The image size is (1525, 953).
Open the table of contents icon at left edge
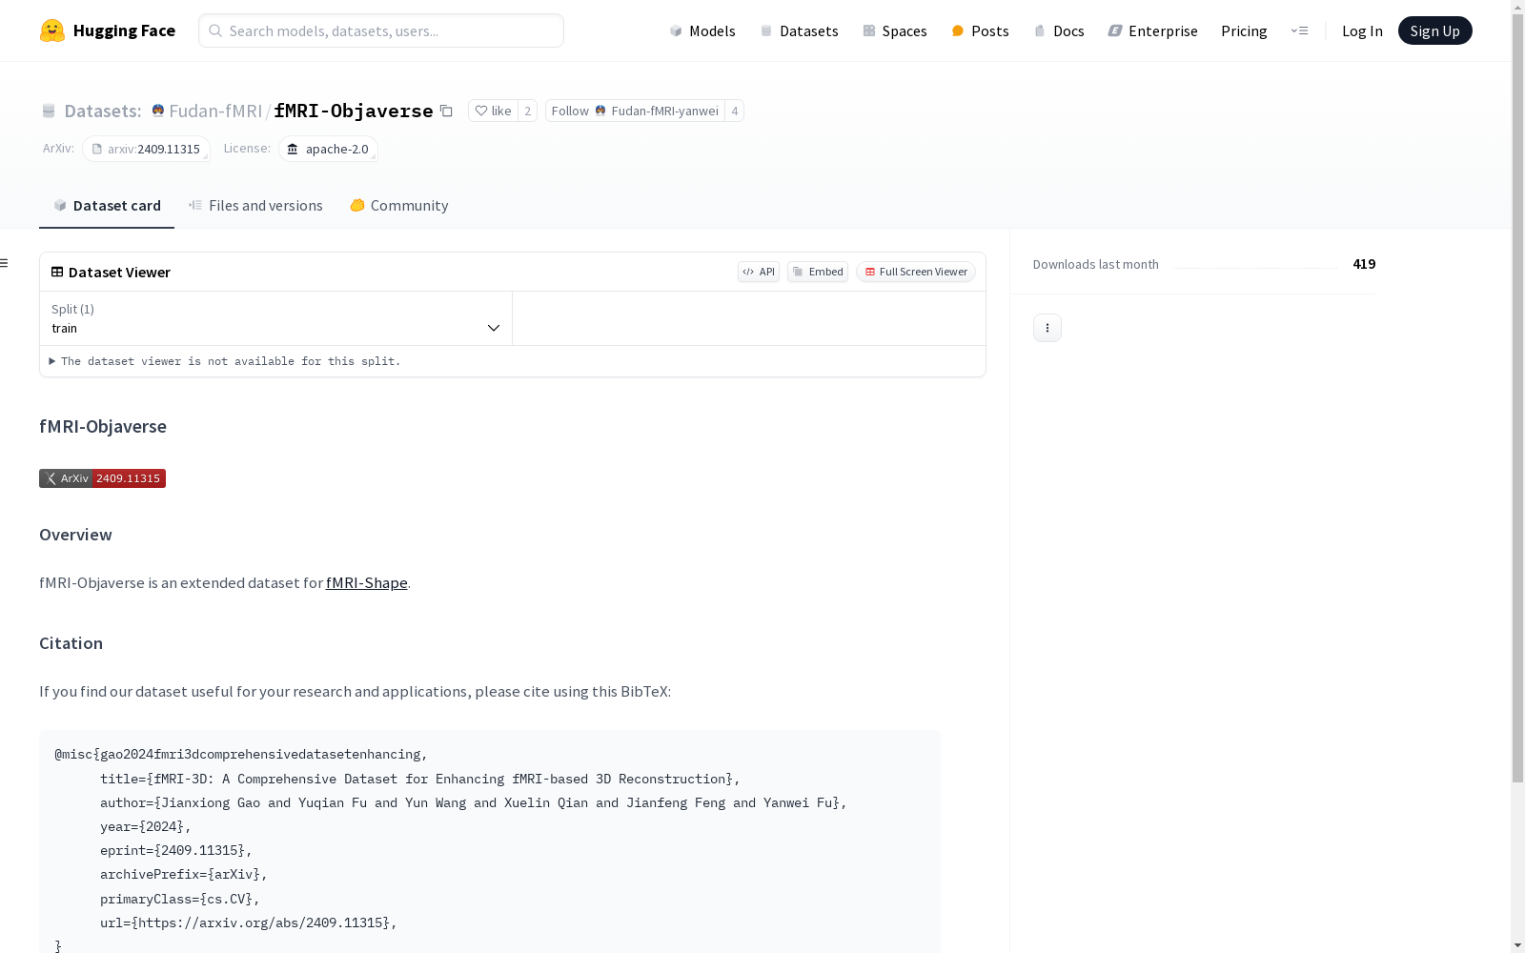(5, 263)
